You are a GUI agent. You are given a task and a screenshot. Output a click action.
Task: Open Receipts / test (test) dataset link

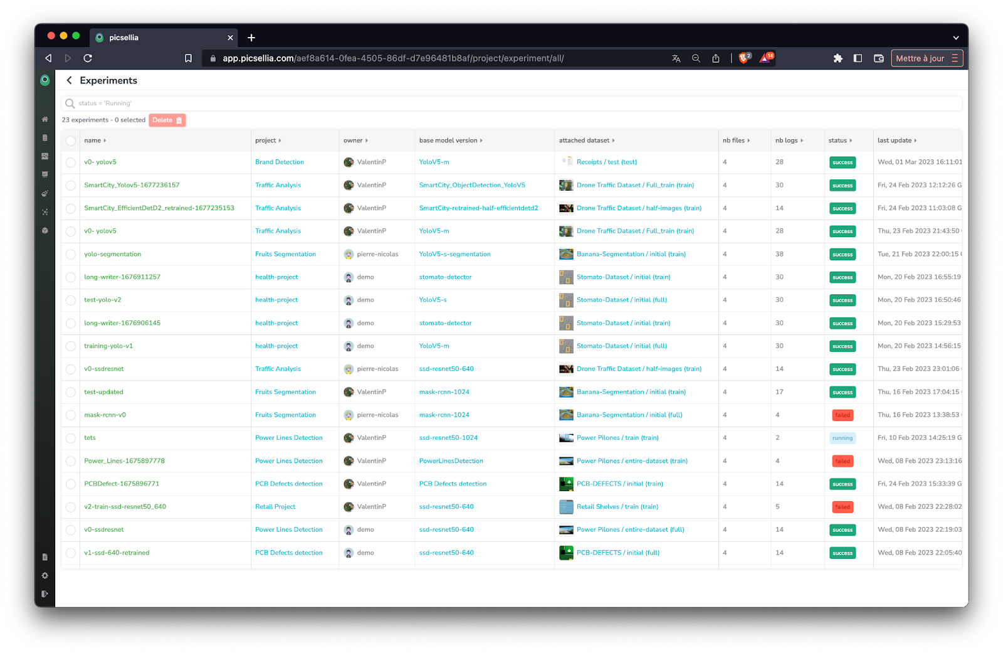pyautogui.click(x=607, y=162)
